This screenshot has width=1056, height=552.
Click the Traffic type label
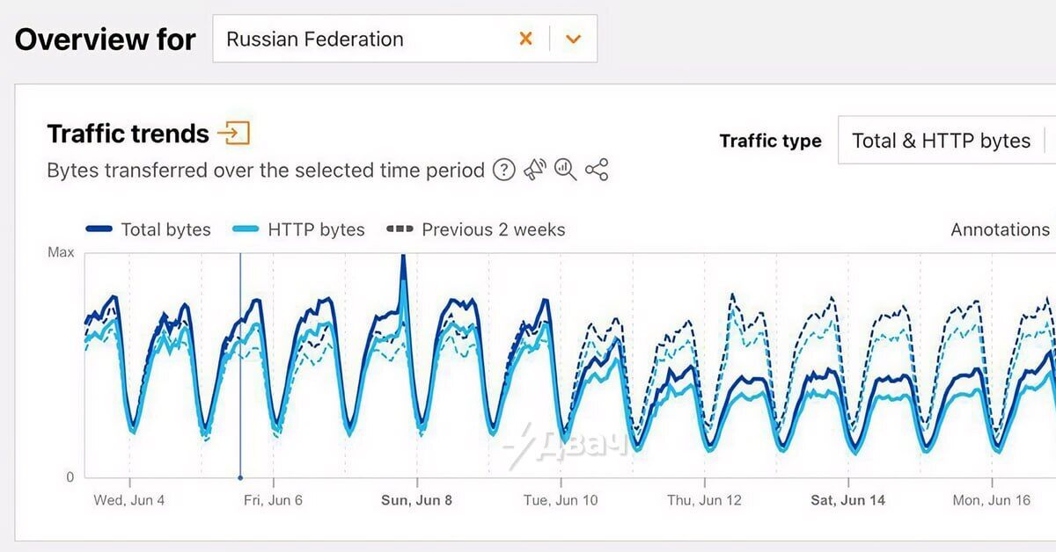click(770, 141)
